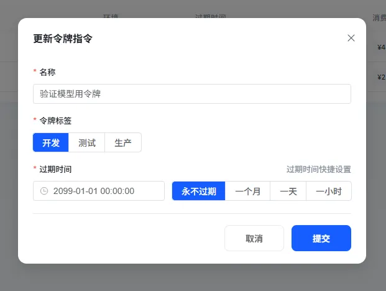Viewport: 386px width, 291px height.
Task: Click the 令牌标签 field label
Action: (x=55, y=121)
